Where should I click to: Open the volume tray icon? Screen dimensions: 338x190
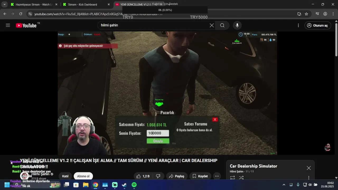[310, 185]
